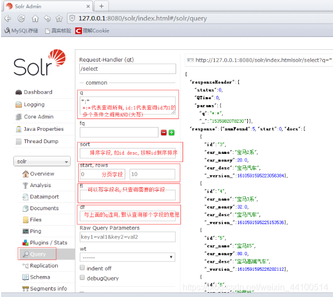Viewport: 333px width, 297px height.
Task: Enable the debugQuery checkbox
Action: 82,278
